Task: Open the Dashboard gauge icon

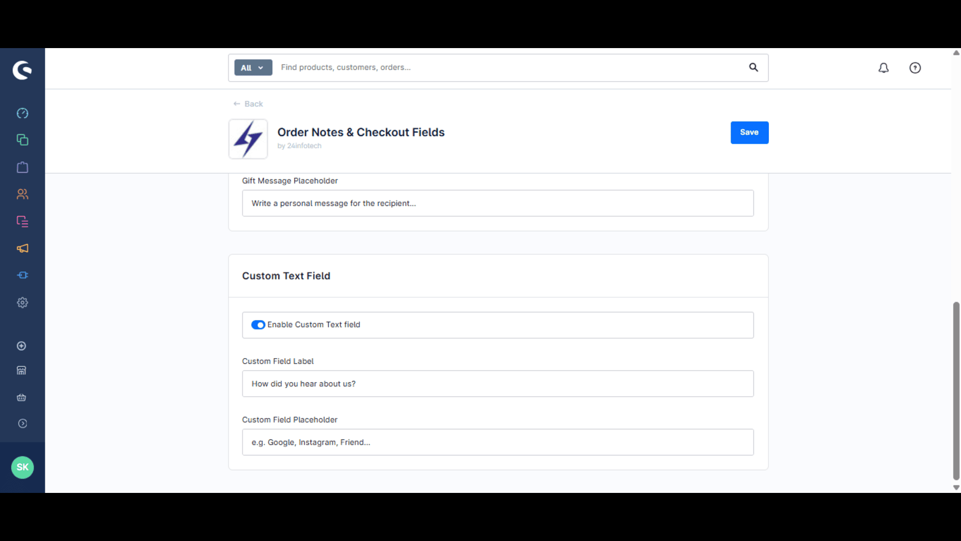Action: coord(23,113)
